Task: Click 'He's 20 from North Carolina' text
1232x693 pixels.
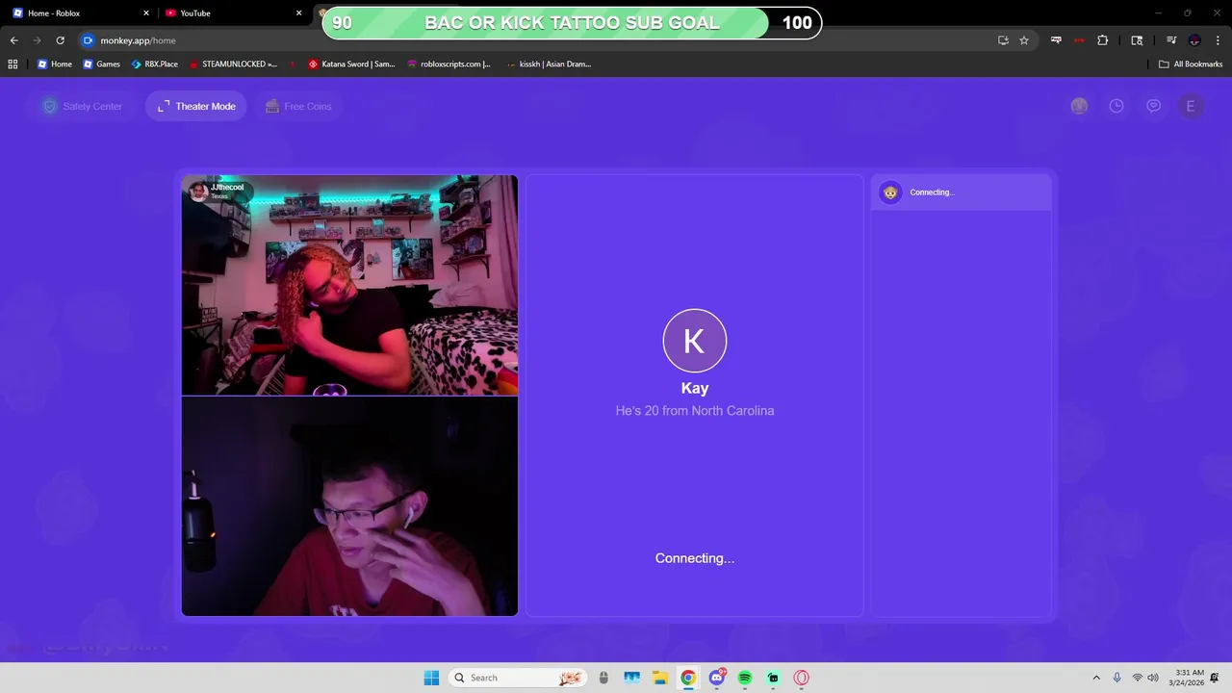Action: (x=695, y=411)
